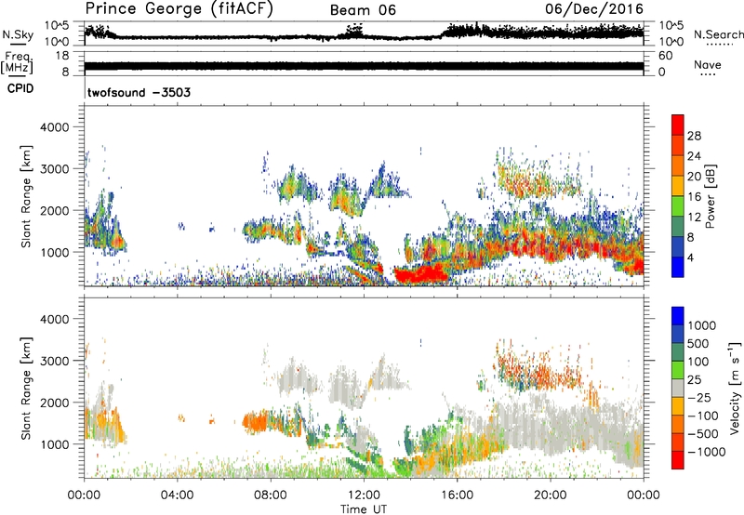
Task: Click the '12' Power colorbar tick value
Action: point(694,217)
